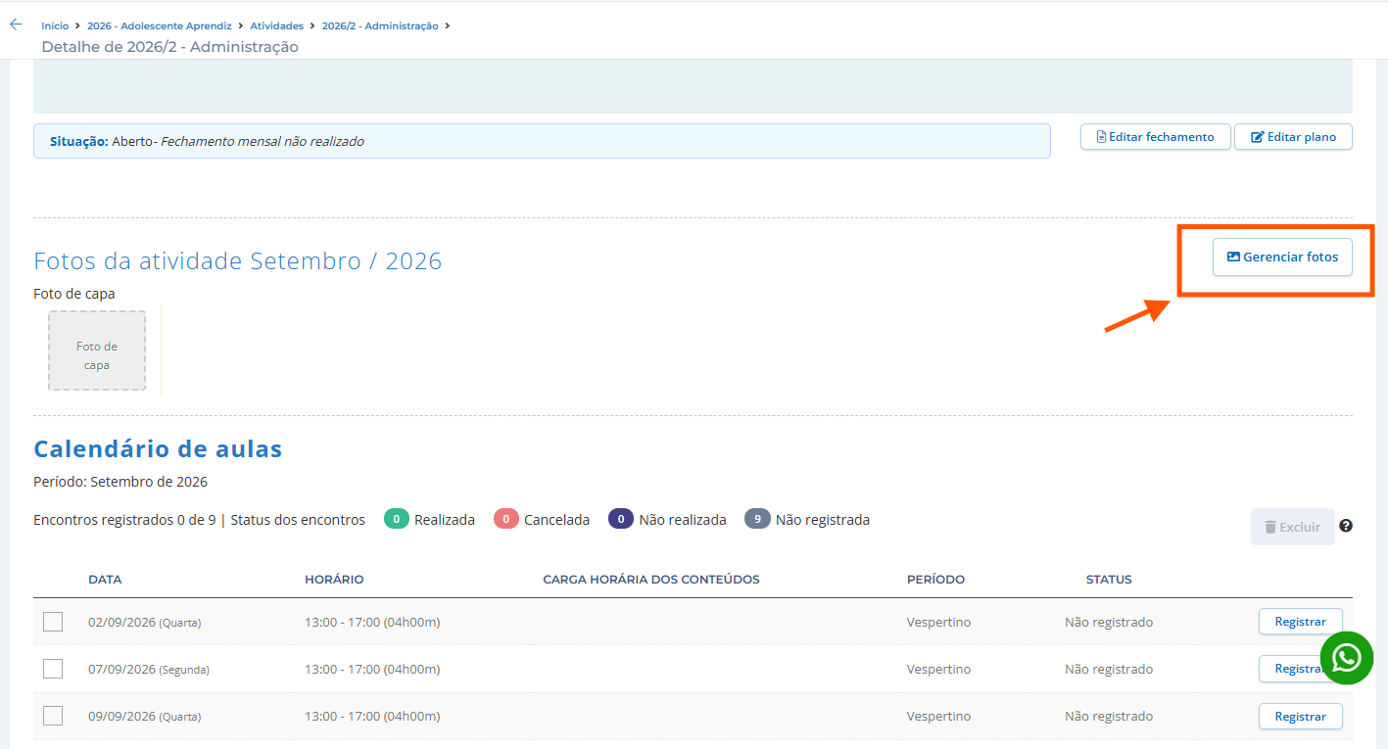Click the STATUS column header

(1109, 580)
